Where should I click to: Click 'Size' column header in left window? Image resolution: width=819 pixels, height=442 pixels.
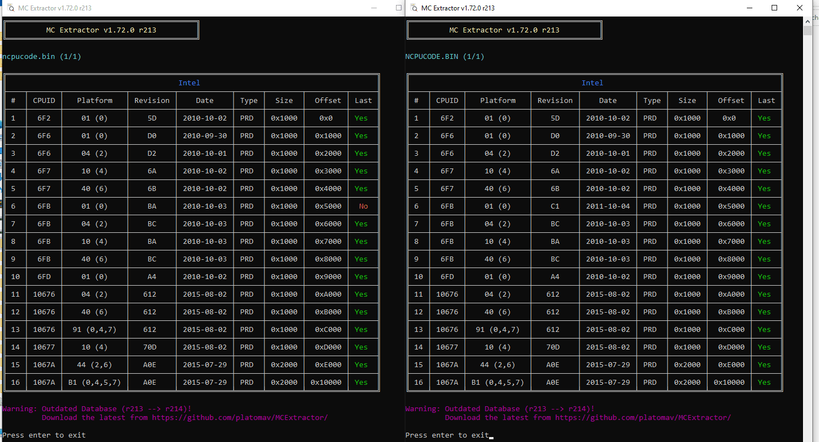click(284, 101)
